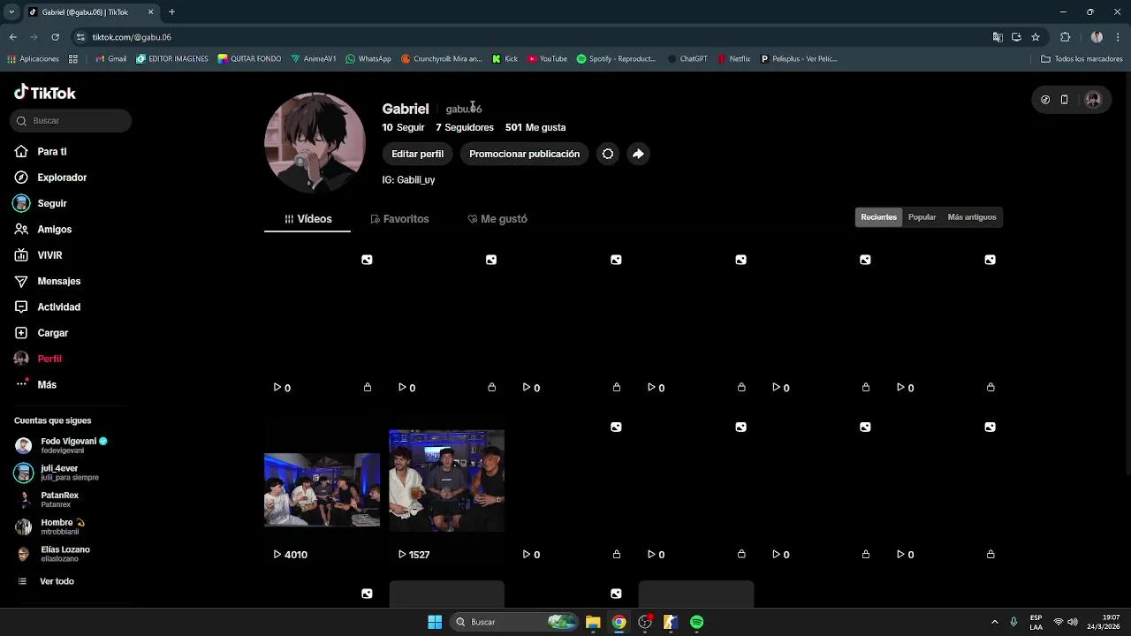The width and height of the screenshot is (1131, 636).
Task: Open the Explorador page
Action: (50, 178)
